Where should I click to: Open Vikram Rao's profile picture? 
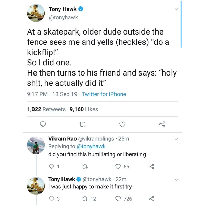tap(36, 145)
